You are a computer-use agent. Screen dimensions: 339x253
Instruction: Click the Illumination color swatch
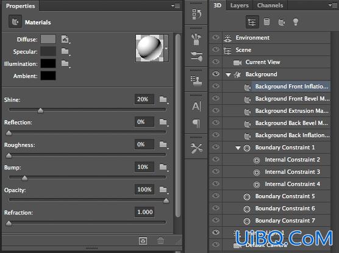(x=48, y=63)
